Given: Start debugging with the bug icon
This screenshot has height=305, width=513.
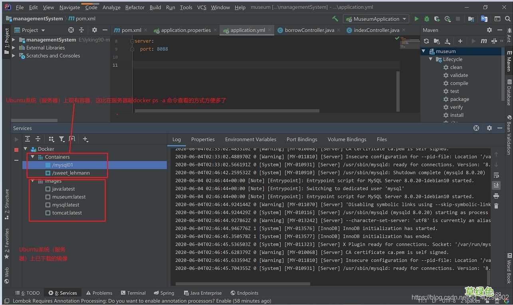Looking at the screenshot, I should coord(427,19).
